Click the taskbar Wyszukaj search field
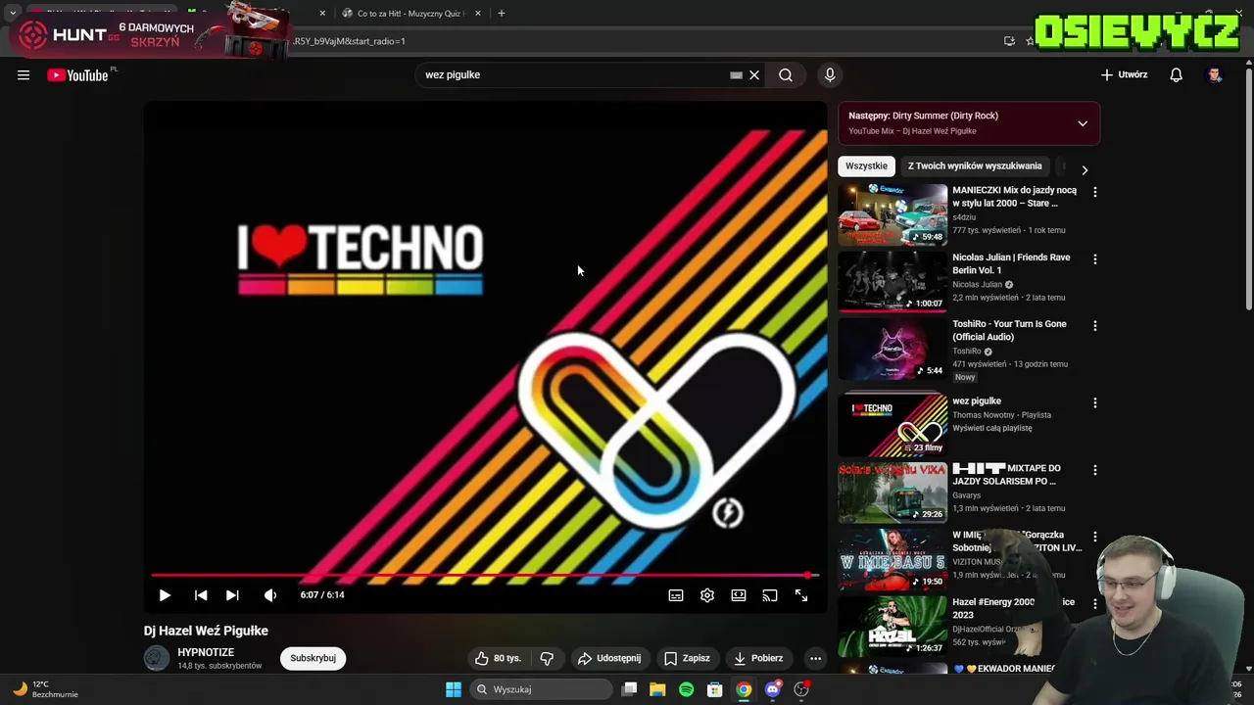 click(x=542, y=689)
